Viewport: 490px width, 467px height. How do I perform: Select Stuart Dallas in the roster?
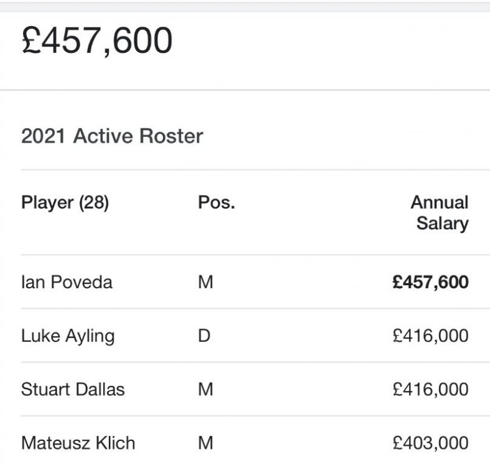click(x=73, y=390)
